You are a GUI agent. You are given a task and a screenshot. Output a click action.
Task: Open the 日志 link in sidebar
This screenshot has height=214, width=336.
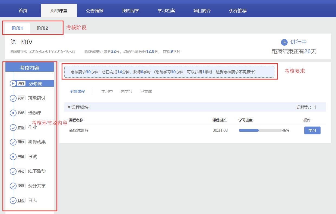(33, 200)
